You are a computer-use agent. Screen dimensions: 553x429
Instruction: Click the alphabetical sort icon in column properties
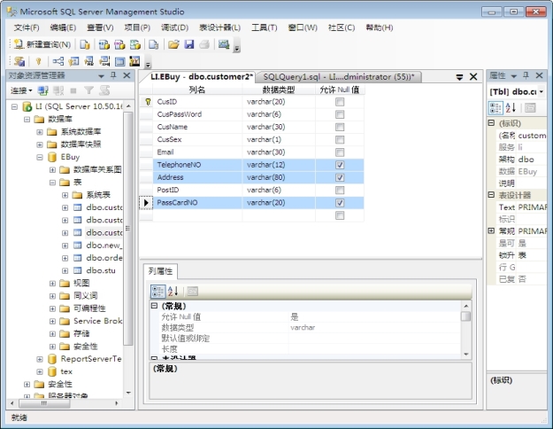point(173,291)
